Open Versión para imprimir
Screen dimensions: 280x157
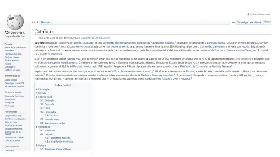pyautogui.click(x=14, y=86)
